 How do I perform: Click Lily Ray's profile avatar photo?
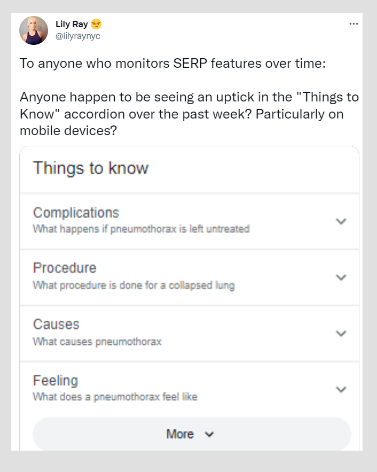click(x=34, y=30)
